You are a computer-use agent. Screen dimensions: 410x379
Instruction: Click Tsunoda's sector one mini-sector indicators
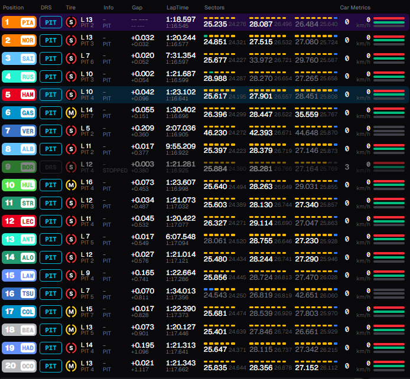point(219,289)
